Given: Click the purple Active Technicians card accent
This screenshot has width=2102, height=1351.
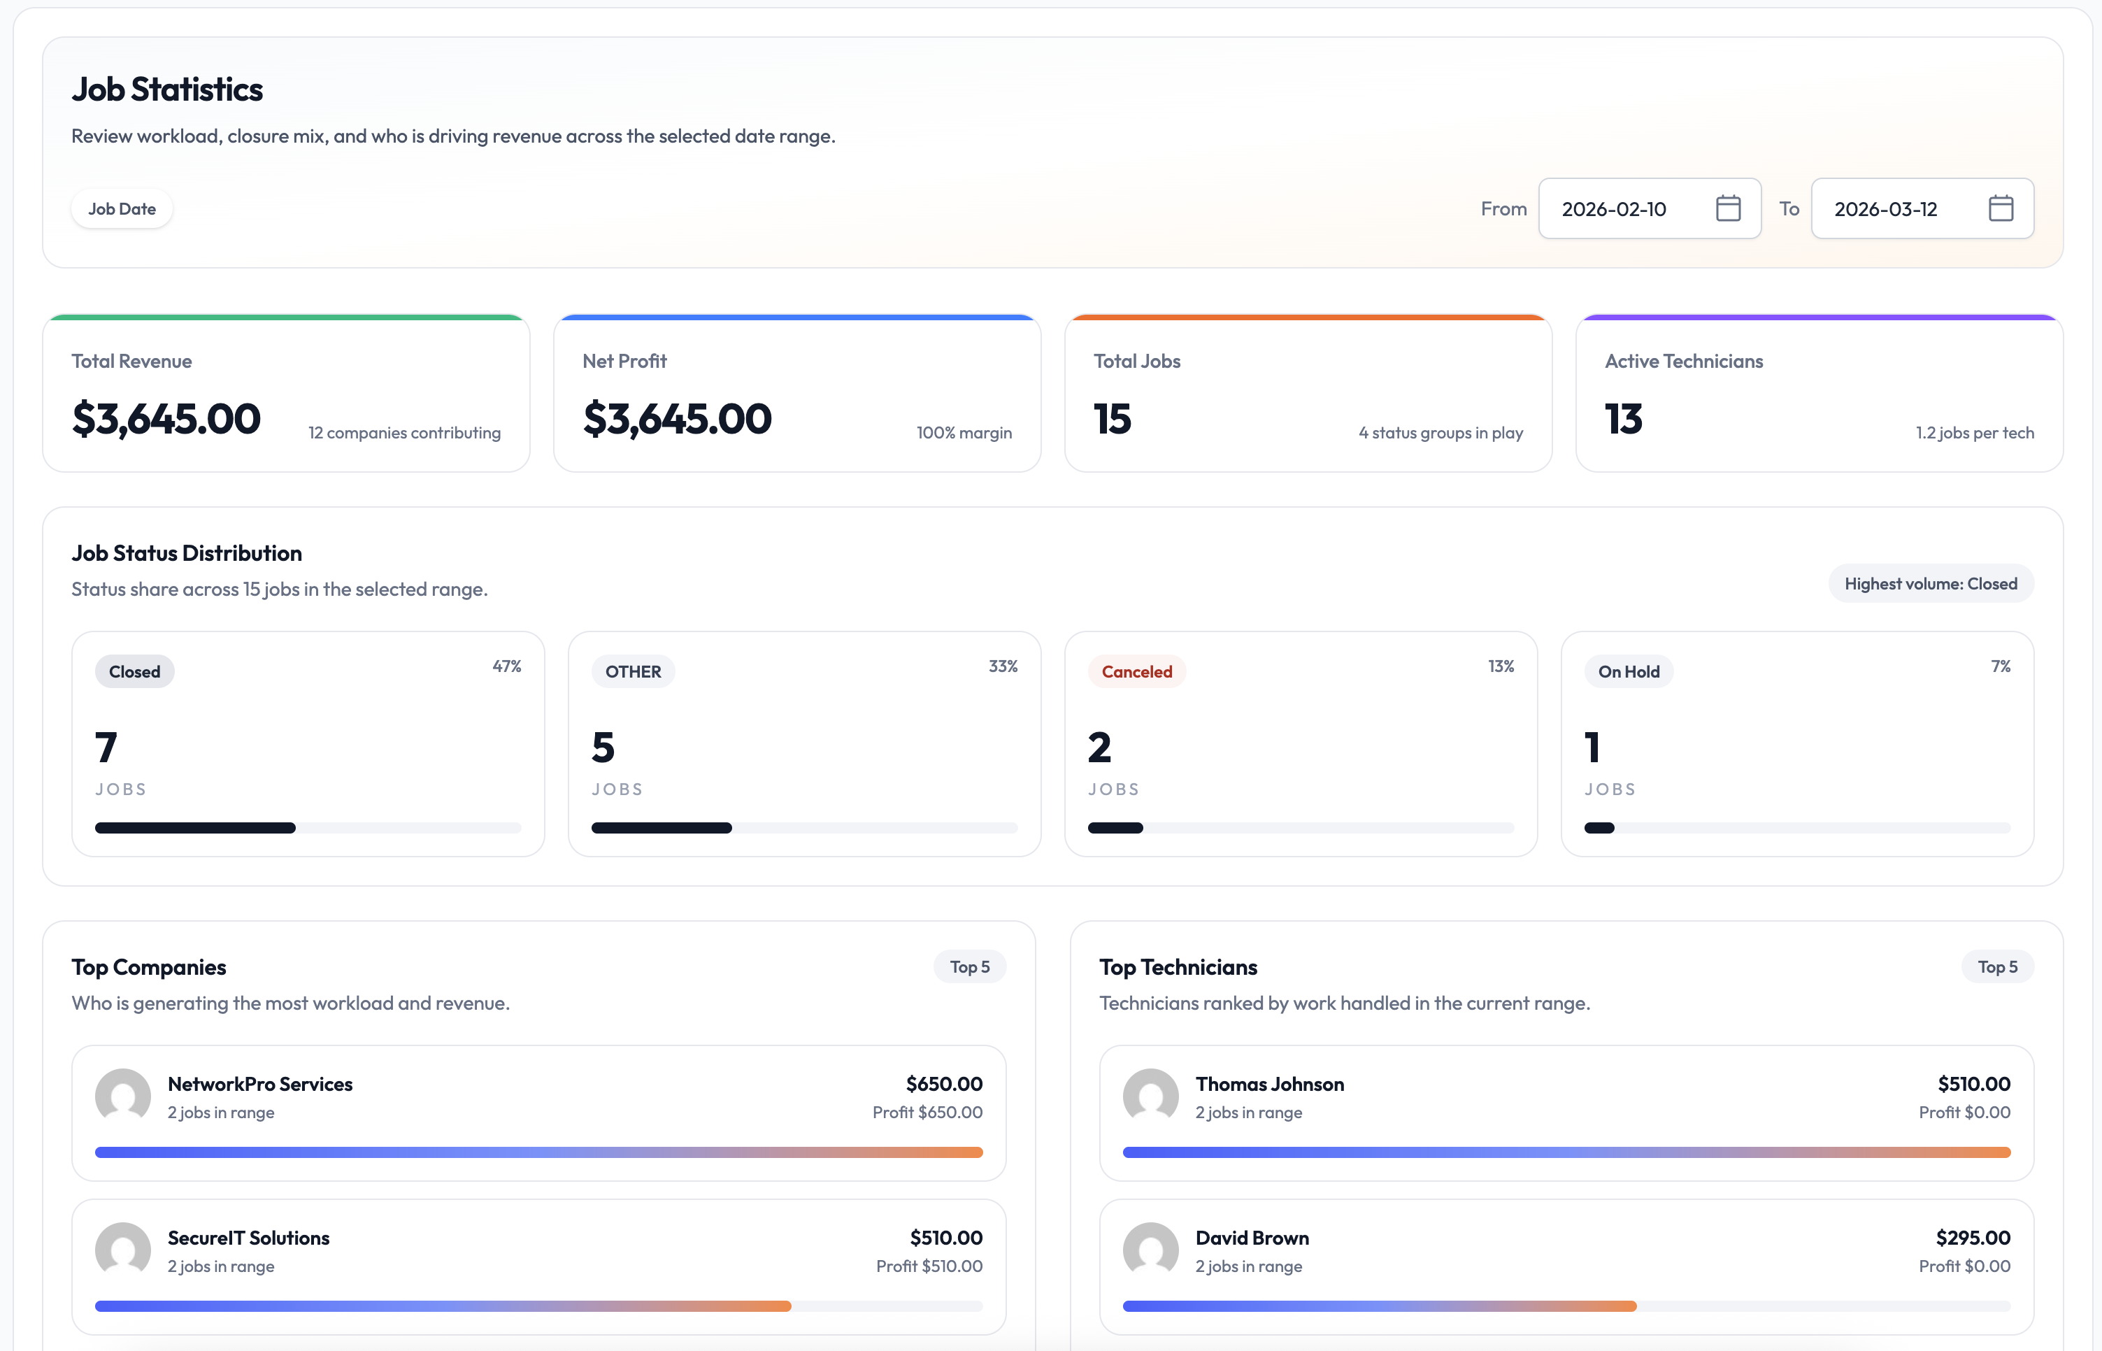Looking at the screenshot, I should 1817,318.
